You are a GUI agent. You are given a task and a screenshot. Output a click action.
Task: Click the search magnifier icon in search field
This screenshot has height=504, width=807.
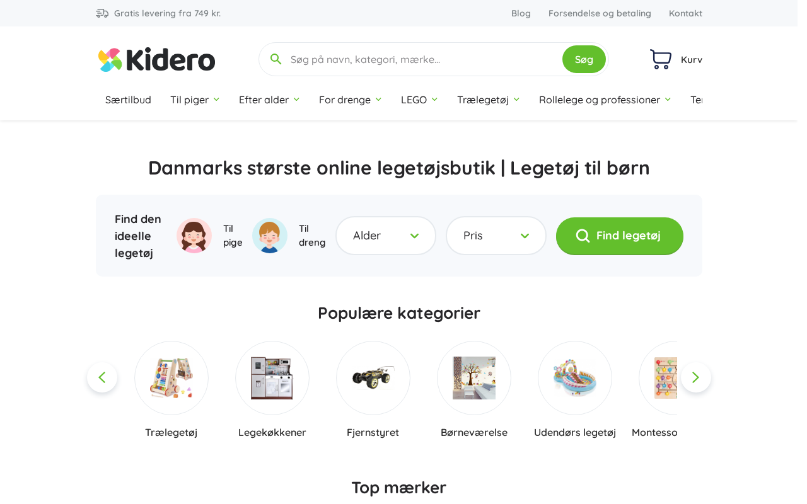276,59
